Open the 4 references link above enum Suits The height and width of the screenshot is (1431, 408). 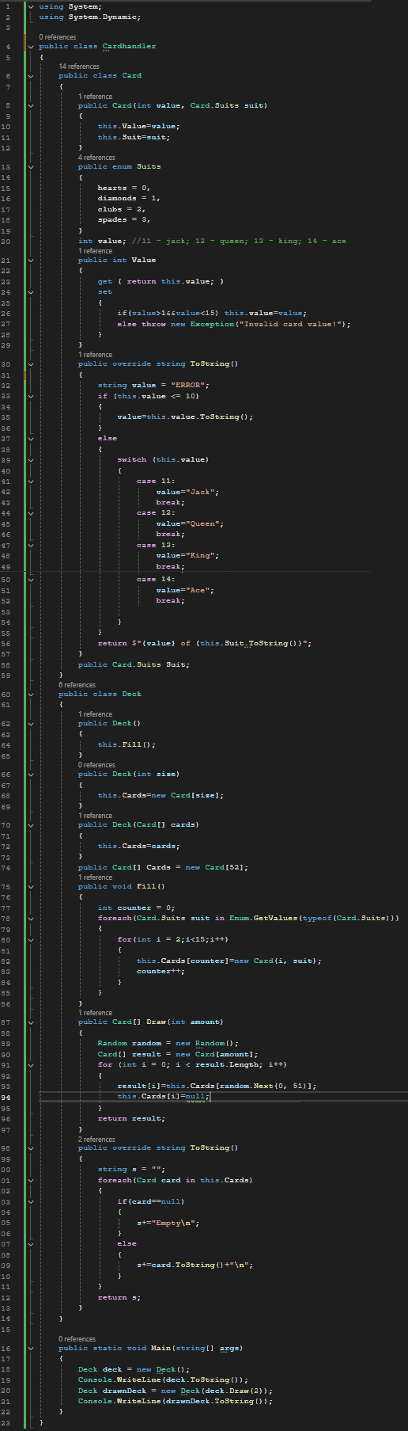pos(96,158)
